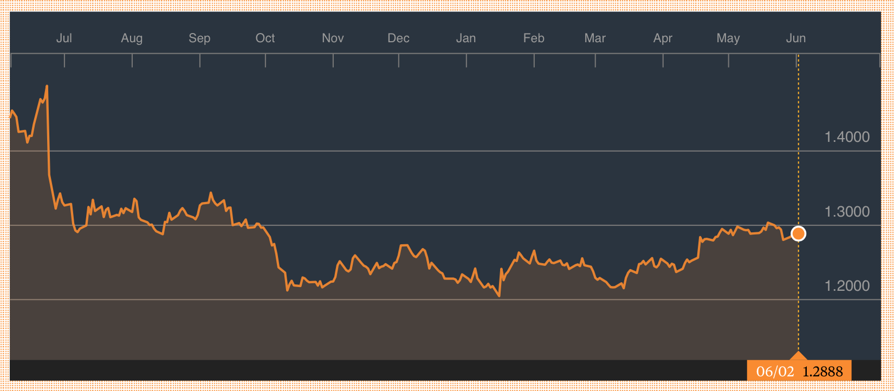Screen dimensions: 894x391
Task: Click the 06/02 1.2888 value tooltip
Action: point(799,371)
